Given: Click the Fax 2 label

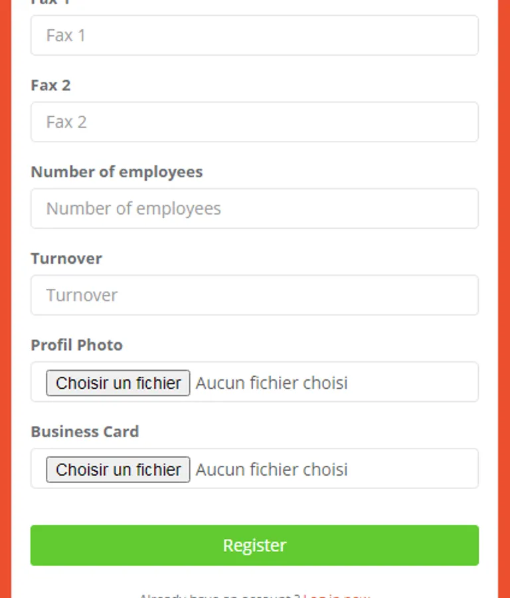Looking at the screenshot, I should (50, 85).
